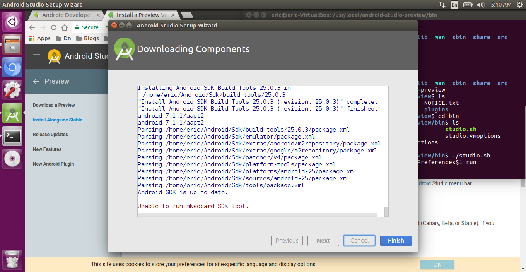Click NOTICE.txt in terminal window
The image size is (526, 272).
point(441,103)
